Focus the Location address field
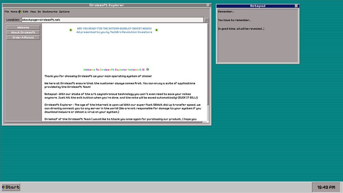This screenshot has height=193, width=343. coord(113,20)
